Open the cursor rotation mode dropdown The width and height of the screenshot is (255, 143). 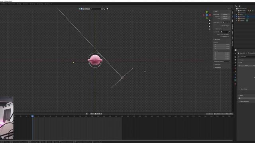[222, 62]
